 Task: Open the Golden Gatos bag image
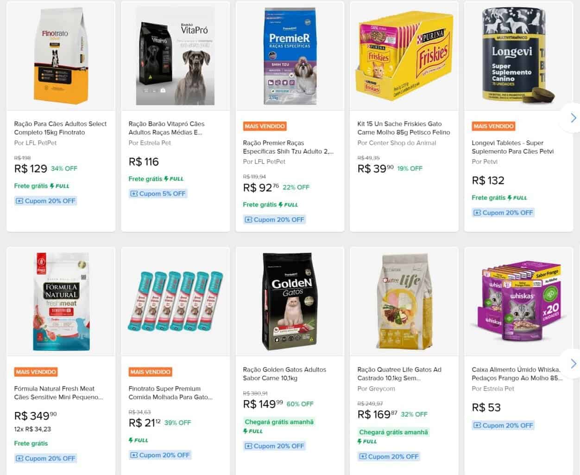coord(290,302)
